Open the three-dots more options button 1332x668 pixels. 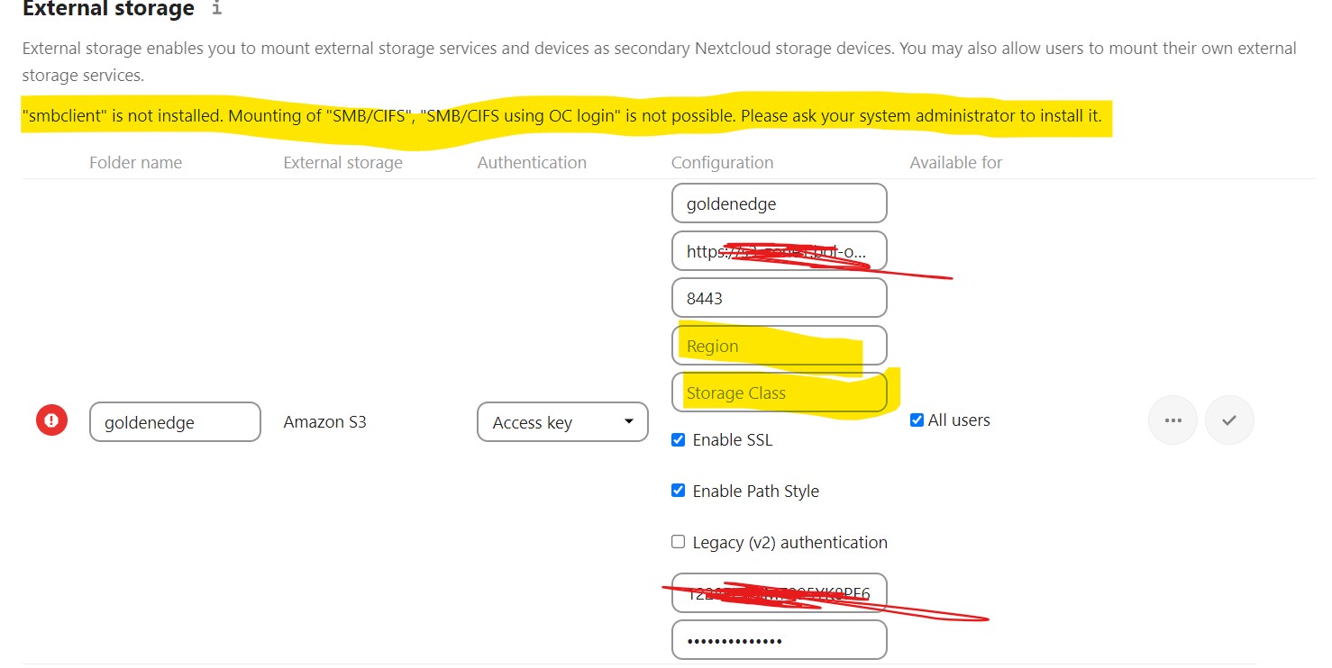[1172, 420]
